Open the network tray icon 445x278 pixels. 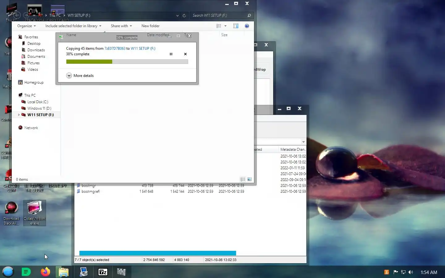tap(403, 272)
